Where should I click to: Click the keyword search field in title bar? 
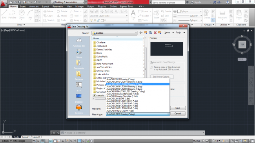point(168,2)
